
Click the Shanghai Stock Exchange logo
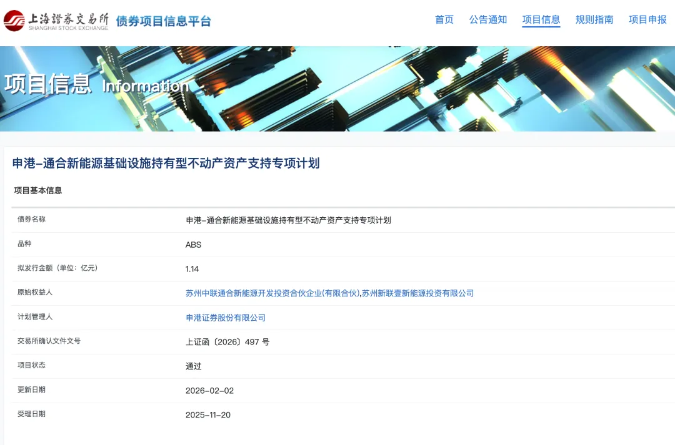click(56, 21)
